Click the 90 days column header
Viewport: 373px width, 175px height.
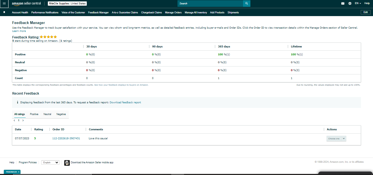coord(157,47)
